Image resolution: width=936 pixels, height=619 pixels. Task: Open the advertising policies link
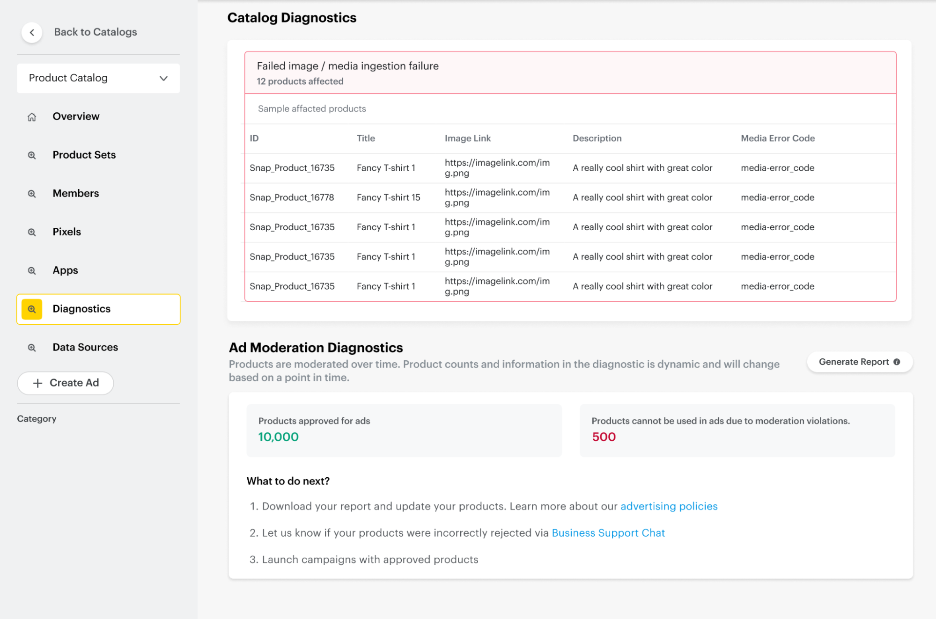point(669,506)
